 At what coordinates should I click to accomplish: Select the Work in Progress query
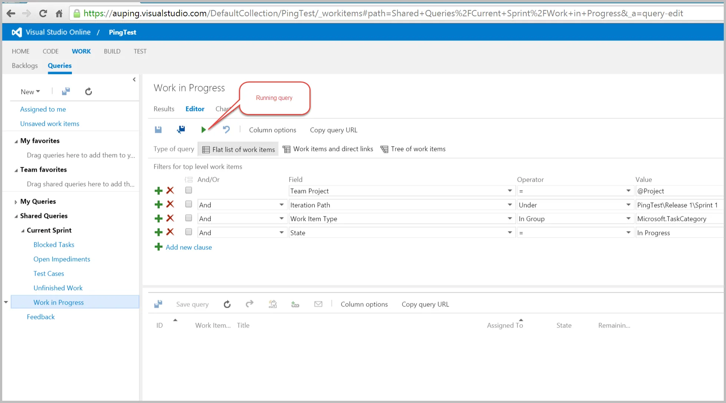click(x=75, y=302)
